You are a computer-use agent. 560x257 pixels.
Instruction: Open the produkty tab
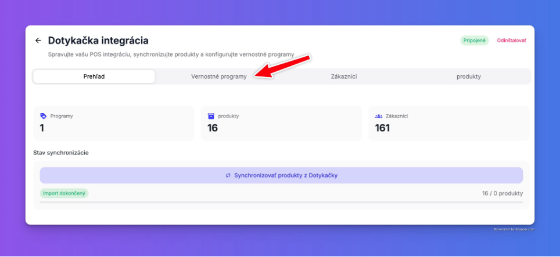(469, 76)
